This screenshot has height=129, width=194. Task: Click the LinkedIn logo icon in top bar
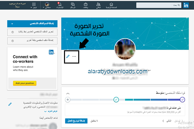(186, 5)
